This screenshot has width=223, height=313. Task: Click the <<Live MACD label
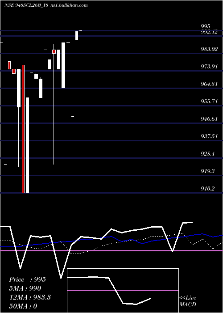pyautogui.click(x=188, y=301)
